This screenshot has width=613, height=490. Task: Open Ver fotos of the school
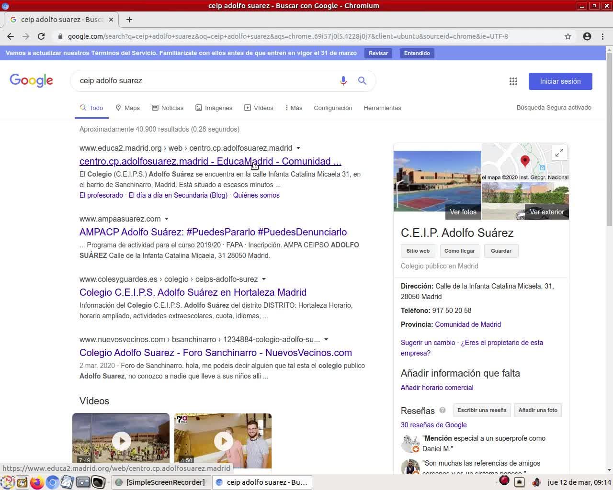tap(463, 212)
